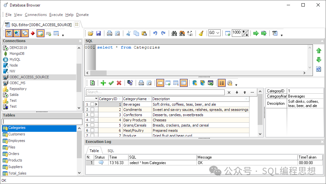The image size is (326, 184).
Task: Add a record with the green plus
Action: click(103, 83)
